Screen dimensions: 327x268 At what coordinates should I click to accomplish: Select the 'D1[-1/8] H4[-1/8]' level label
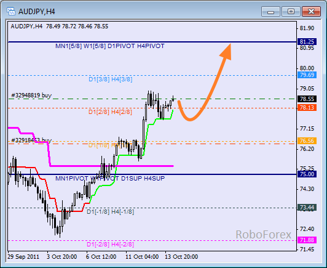click(110, 212)
